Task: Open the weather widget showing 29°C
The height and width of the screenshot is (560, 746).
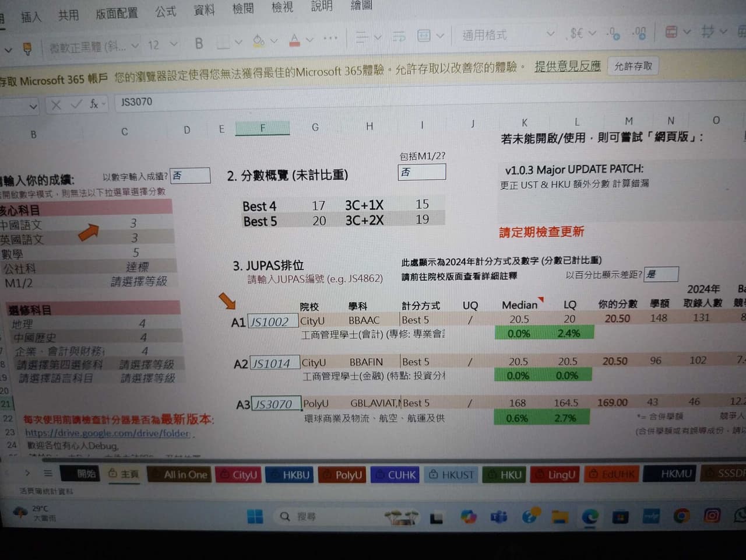Action: click(35, 513)
